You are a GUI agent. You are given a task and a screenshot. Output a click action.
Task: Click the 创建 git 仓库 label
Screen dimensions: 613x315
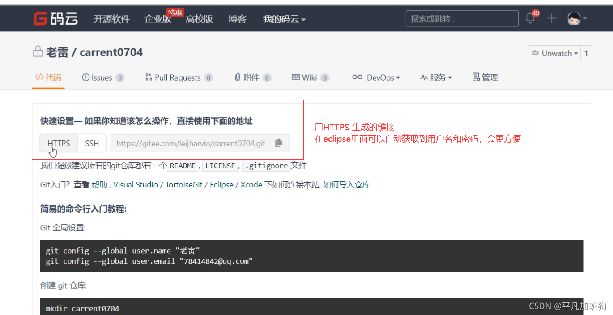pyautogui.click(x=64, y=285)
